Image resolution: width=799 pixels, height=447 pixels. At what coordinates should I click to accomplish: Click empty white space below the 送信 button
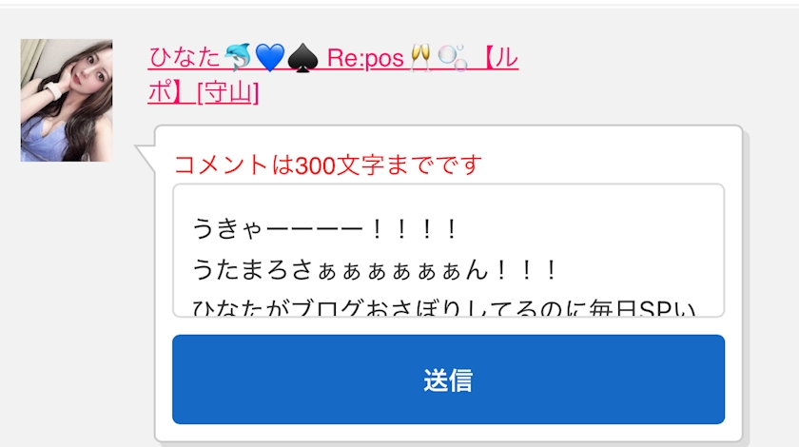point(448,432)
